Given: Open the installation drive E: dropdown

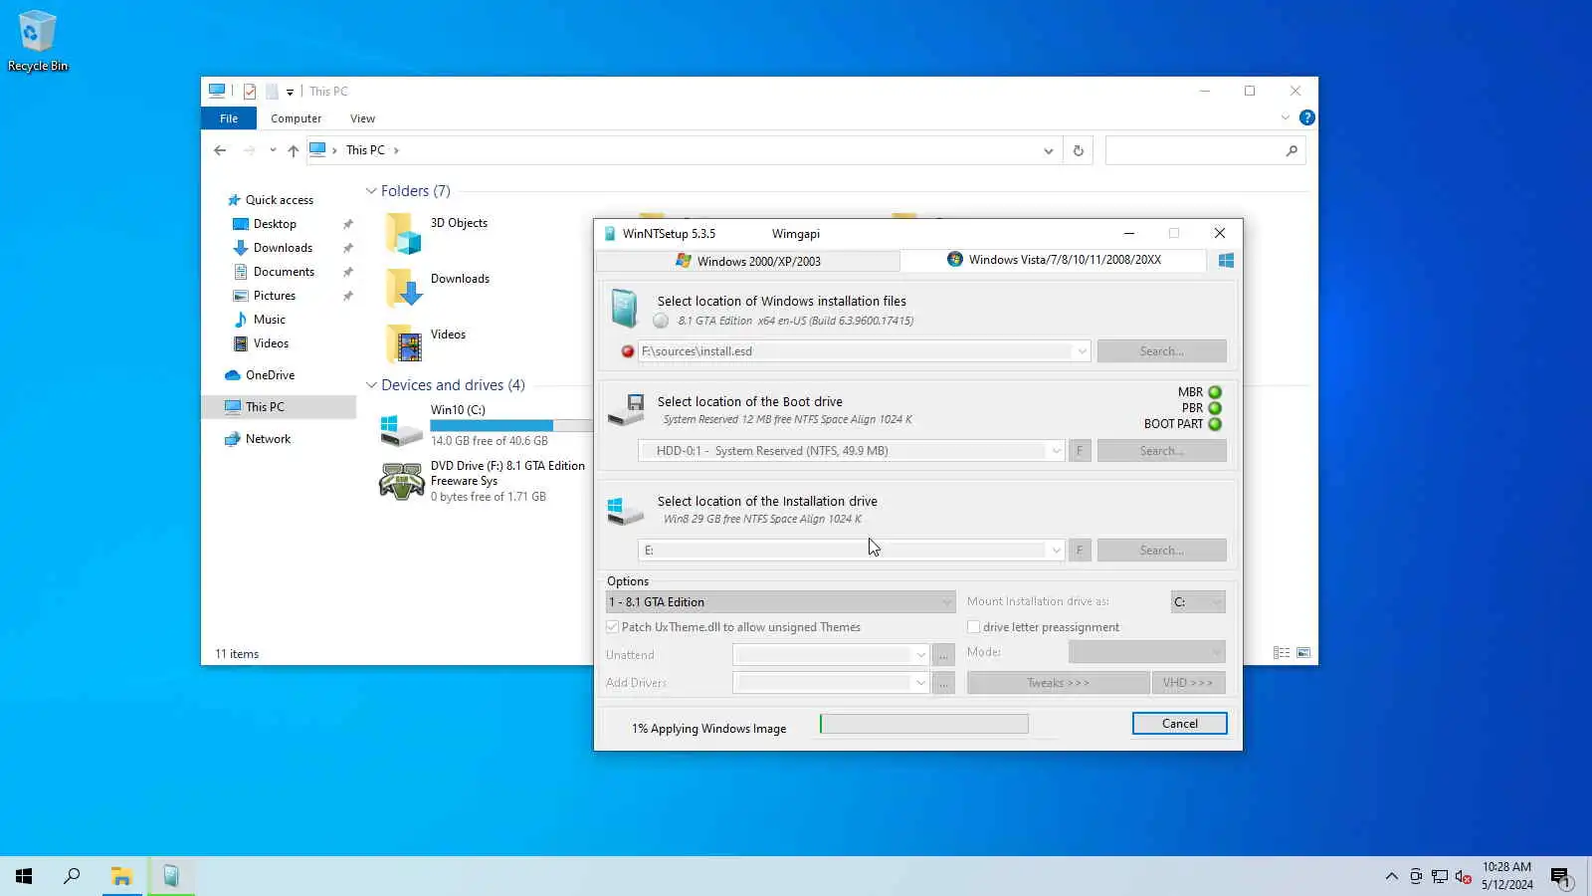Looking at the screenshot, I should 1056,551.
